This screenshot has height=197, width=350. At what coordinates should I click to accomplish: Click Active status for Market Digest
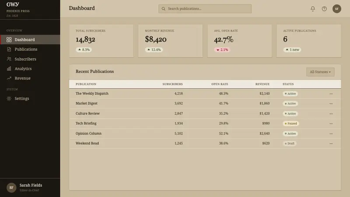(x=290, y=104)
